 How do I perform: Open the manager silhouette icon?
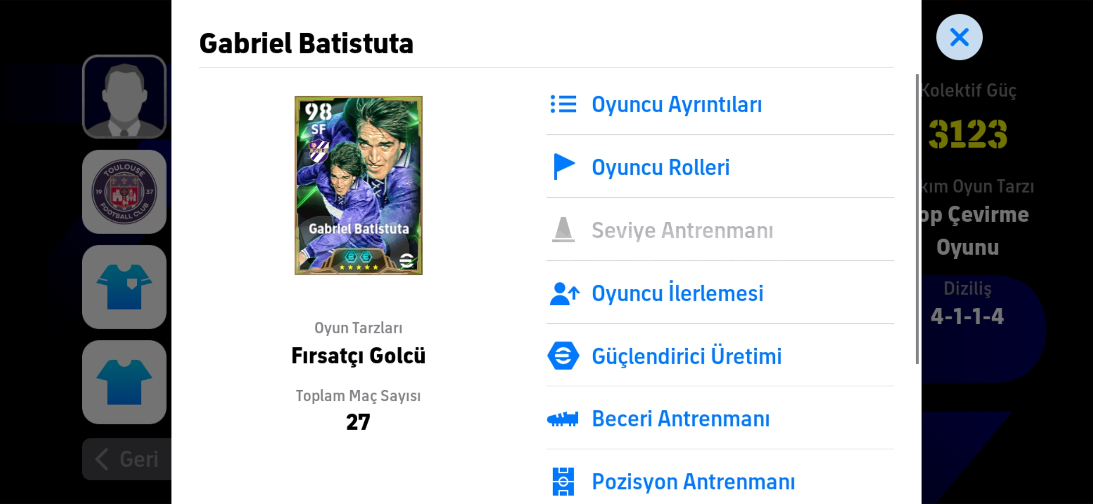click(x=124, y=97)
